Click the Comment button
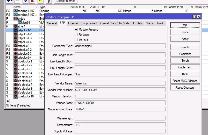 coord(185,54)
